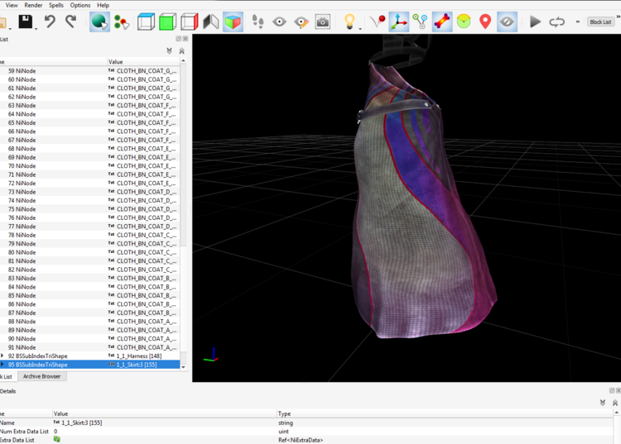The height and width of the screenshot is (444, 621).
Task: Toggle the crossed-eye Show Hidden icon
Action: 507,21
